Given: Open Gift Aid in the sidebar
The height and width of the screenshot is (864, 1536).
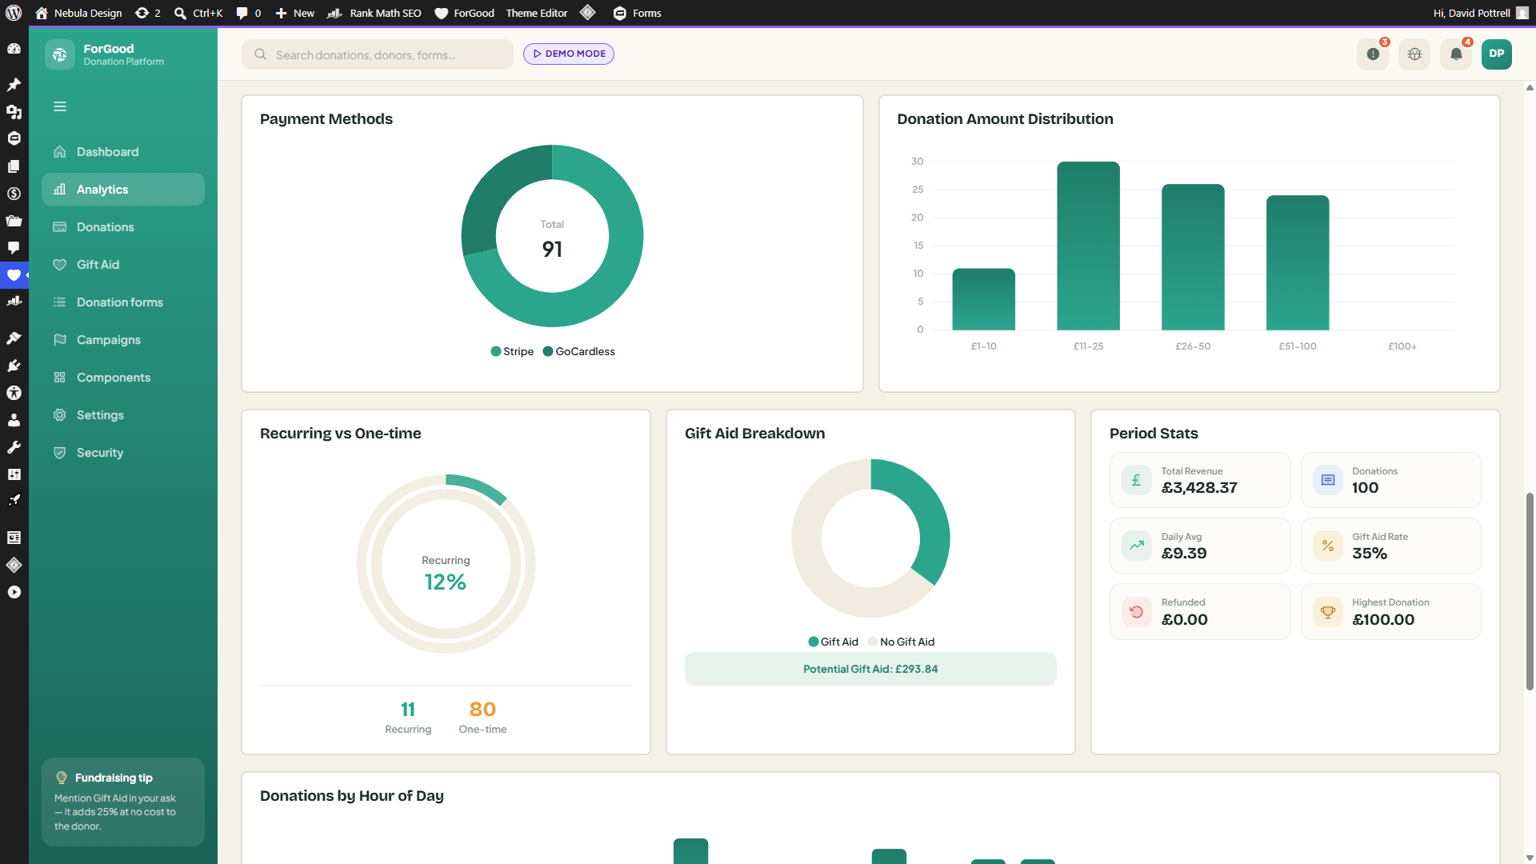Looking at the screenshot, I should click(123, 265).
